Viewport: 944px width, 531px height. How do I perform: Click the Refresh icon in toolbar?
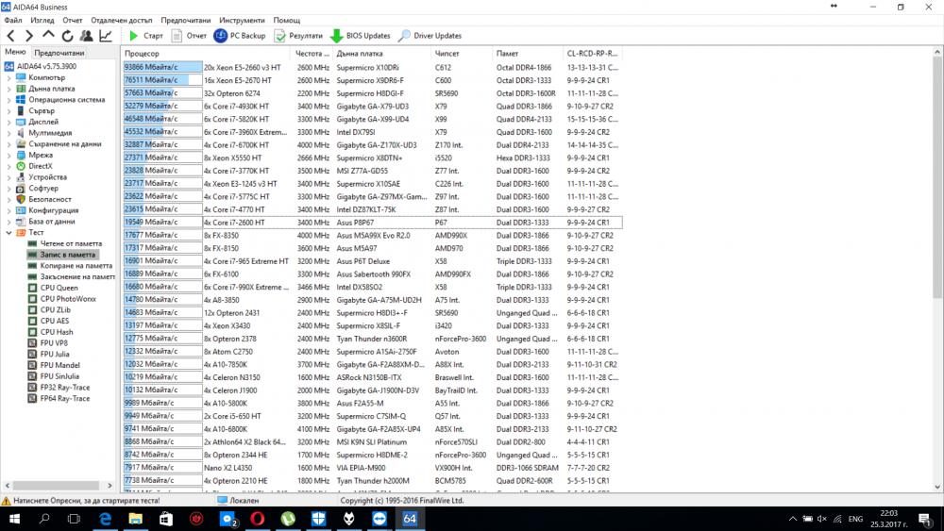pos(67,36)
